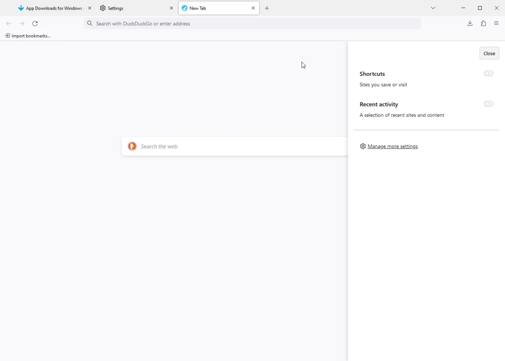Open the Downloads panel icon

point(470,23)
